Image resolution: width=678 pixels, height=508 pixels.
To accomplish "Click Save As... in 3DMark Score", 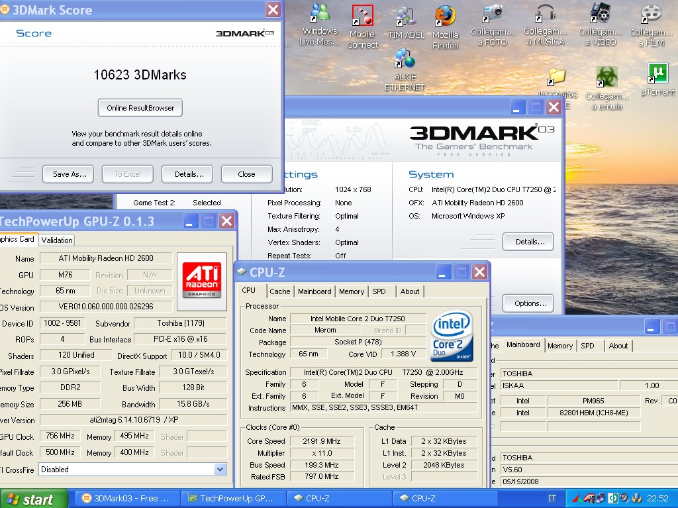I will tap(70, 174).
